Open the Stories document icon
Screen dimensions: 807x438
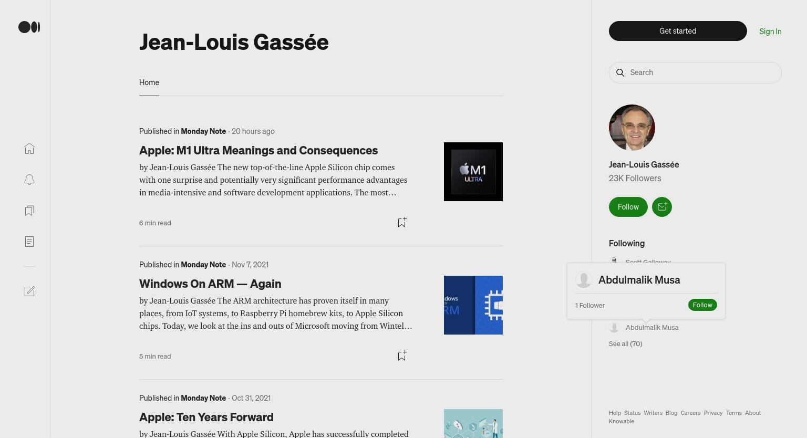coord(29,242)
